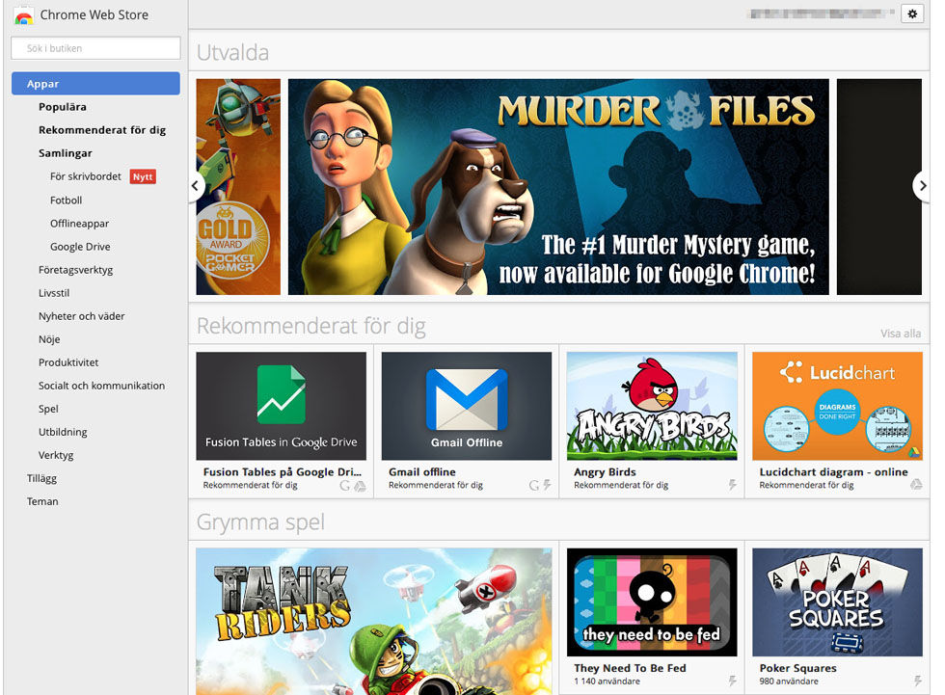
Task: Click the Drive icon on Lucidchart card
Action: pyautogui.click(x=916, y=485)
